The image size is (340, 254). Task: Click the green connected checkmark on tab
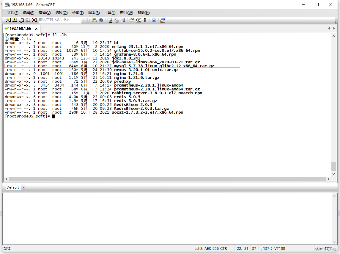coord(7,29)
